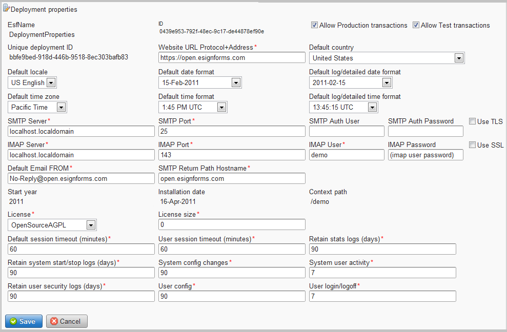Click the IMAP User input field

coord(347,155)
